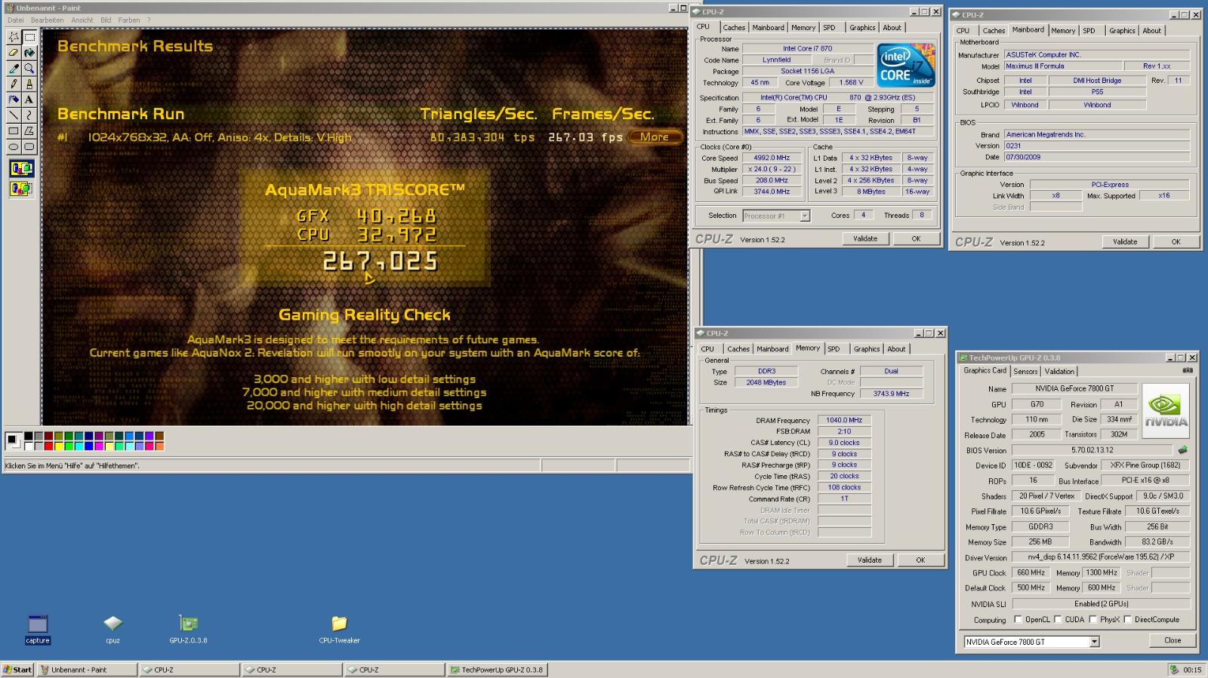Viewport: 1208px width, 678px height.
Task: Toggle the DirectCompute checkbox in GPU-Z
Action: tap(1127, 619)
